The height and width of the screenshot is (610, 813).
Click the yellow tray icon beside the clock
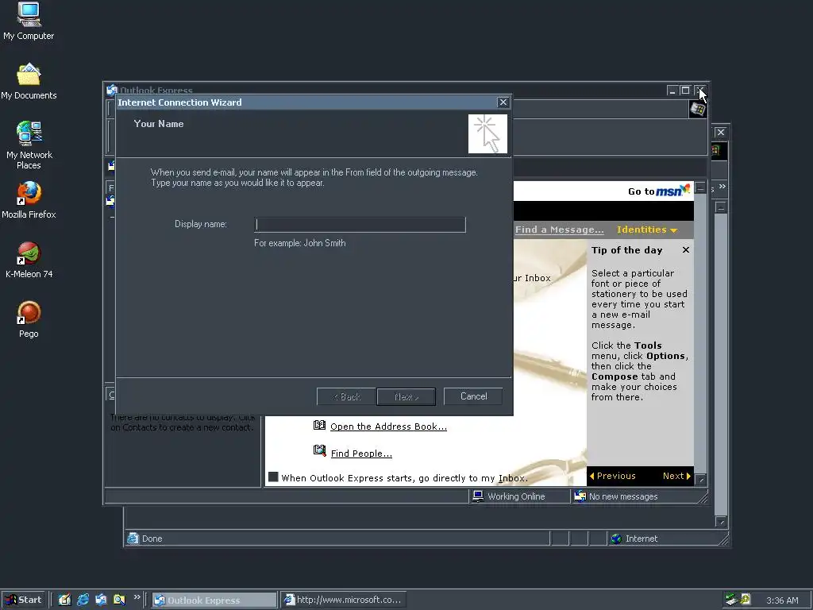click(x=745, y=599)
